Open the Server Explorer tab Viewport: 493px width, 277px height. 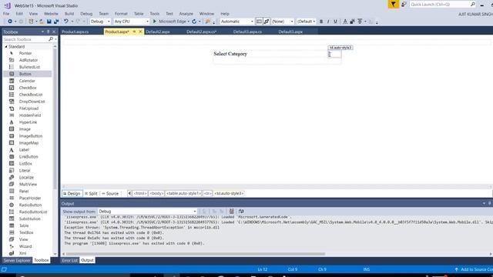click(x=17, y=260)
